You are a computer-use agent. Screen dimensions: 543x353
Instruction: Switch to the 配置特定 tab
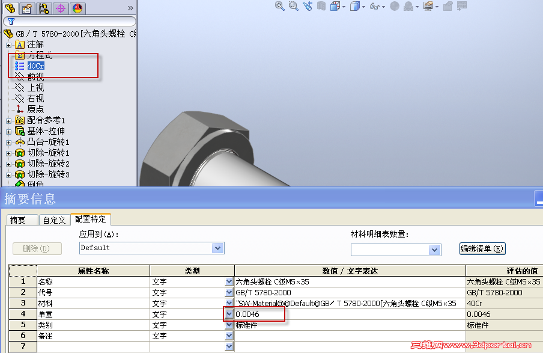point(90,219)
